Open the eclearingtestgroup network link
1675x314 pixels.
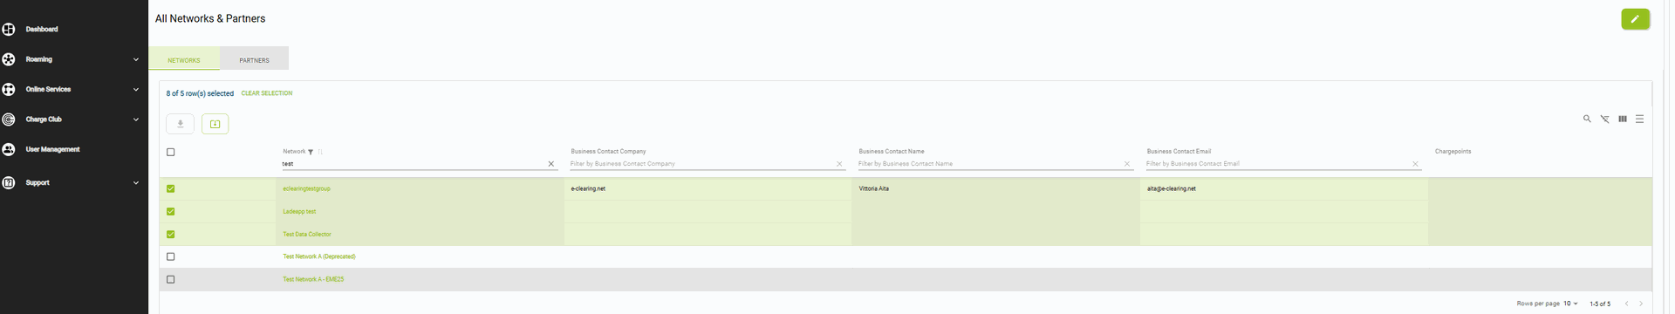[306, 188]
